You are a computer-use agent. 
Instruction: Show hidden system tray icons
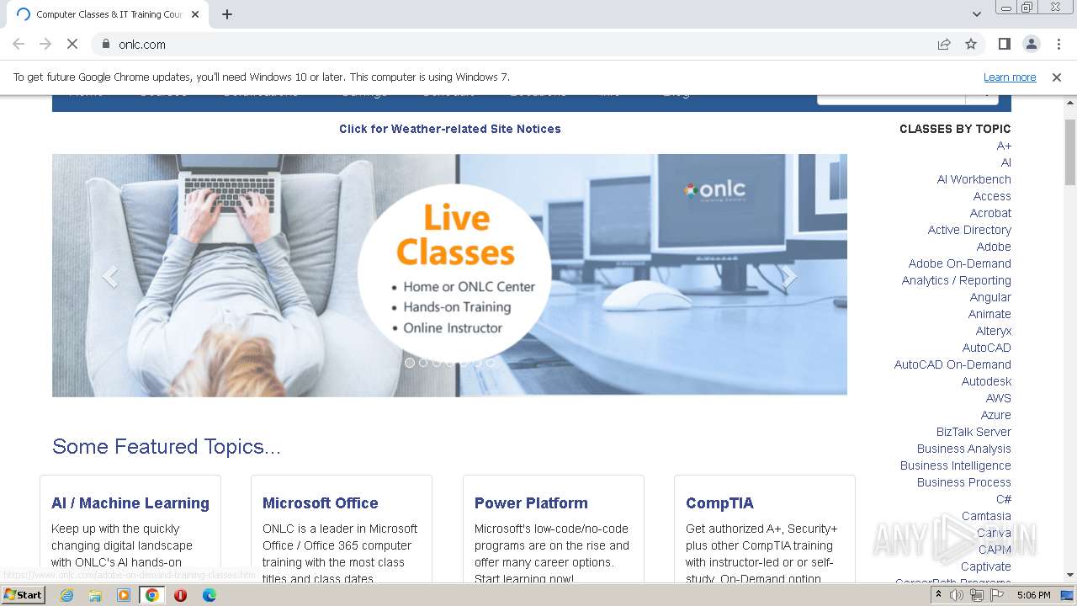938,595
